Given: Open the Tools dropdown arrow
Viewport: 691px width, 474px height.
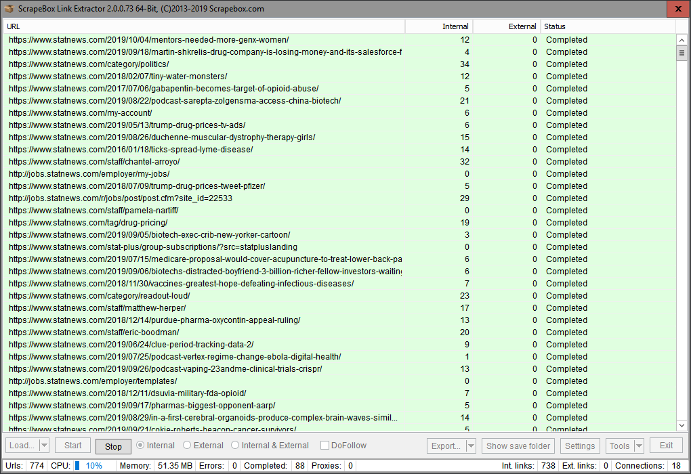Looking at the screenshot, I should point(639,446).
